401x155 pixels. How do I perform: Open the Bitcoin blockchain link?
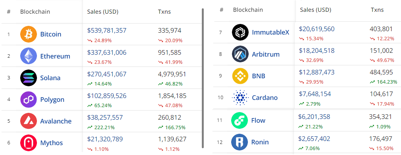tap(51, 34)
